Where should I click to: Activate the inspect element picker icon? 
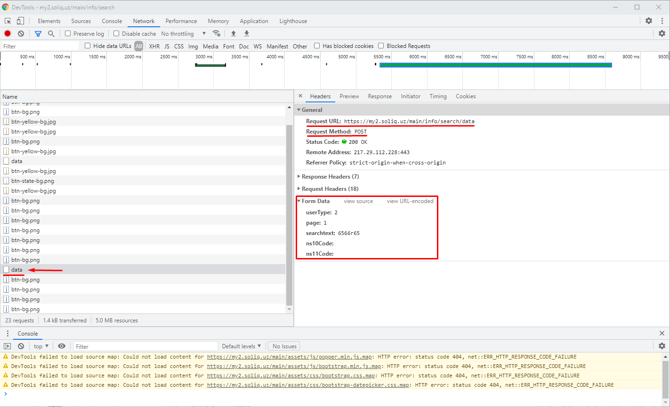(8, 21)
